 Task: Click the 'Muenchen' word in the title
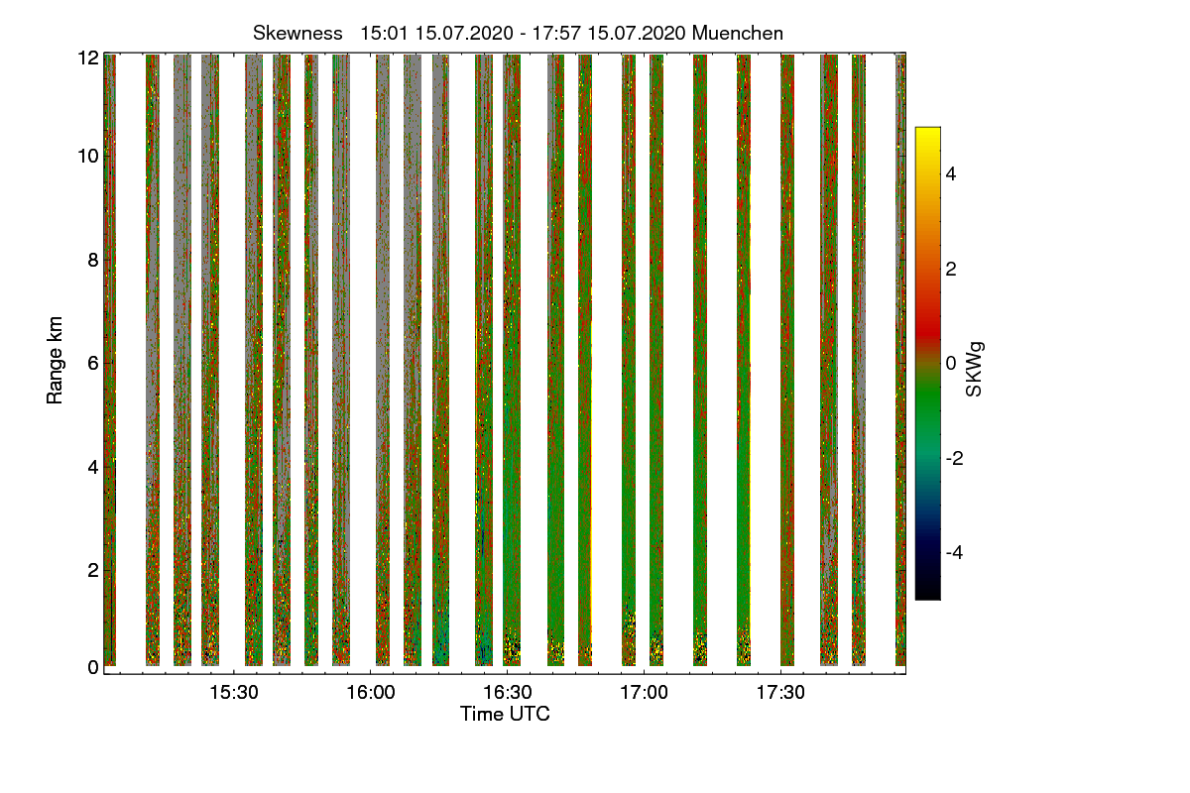point(738,33)
